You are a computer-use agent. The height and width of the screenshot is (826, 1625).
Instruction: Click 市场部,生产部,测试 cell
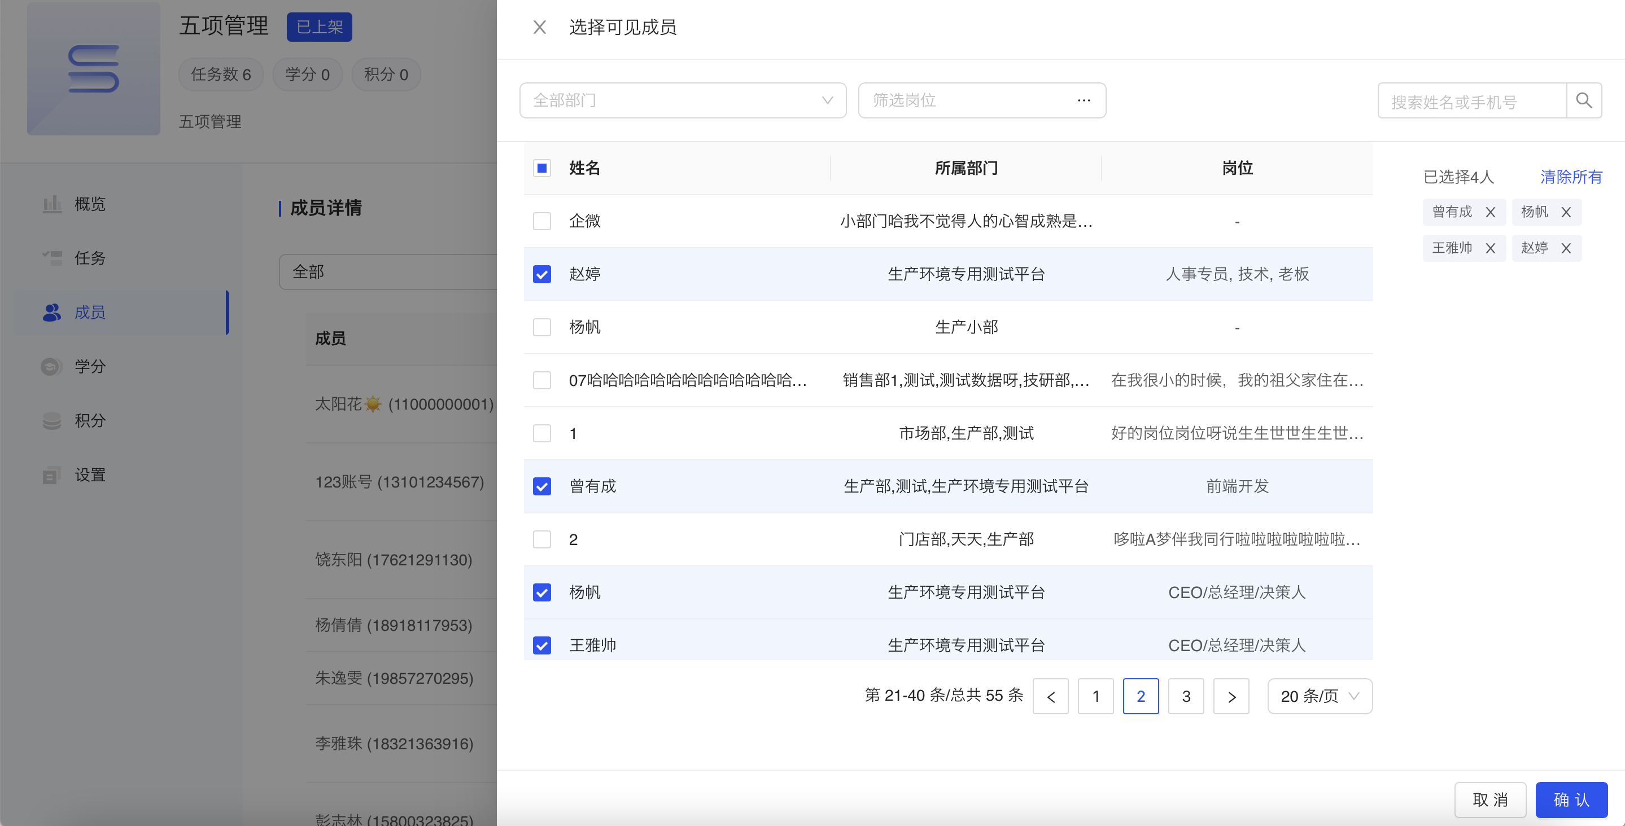(967, 433)
